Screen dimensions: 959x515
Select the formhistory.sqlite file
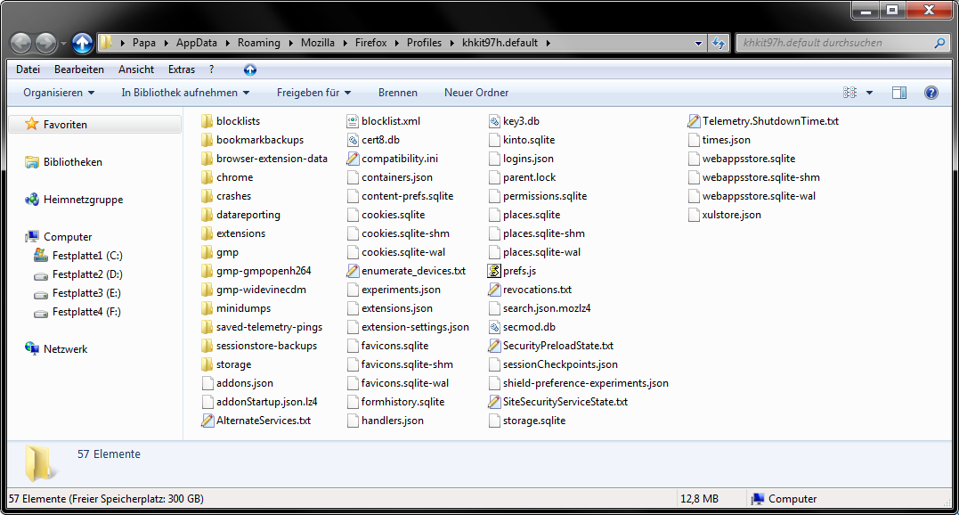coord(402,402)
